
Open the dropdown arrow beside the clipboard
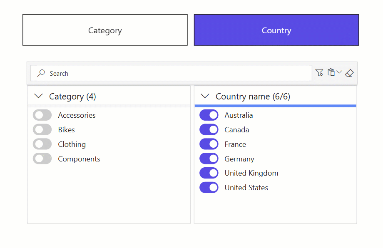coord(339,72)
